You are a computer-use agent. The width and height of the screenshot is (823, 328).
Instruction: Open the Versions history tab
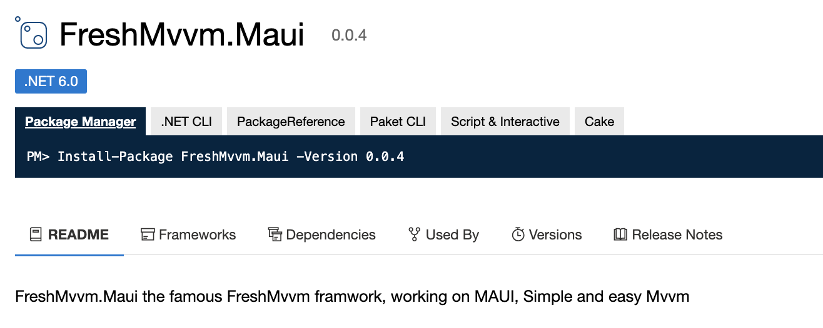547,235
